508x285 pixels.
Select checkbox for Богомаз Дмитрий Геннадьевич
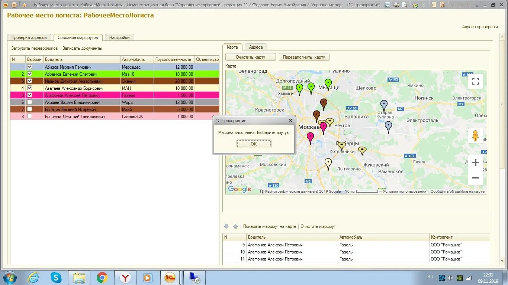point(30,116)
